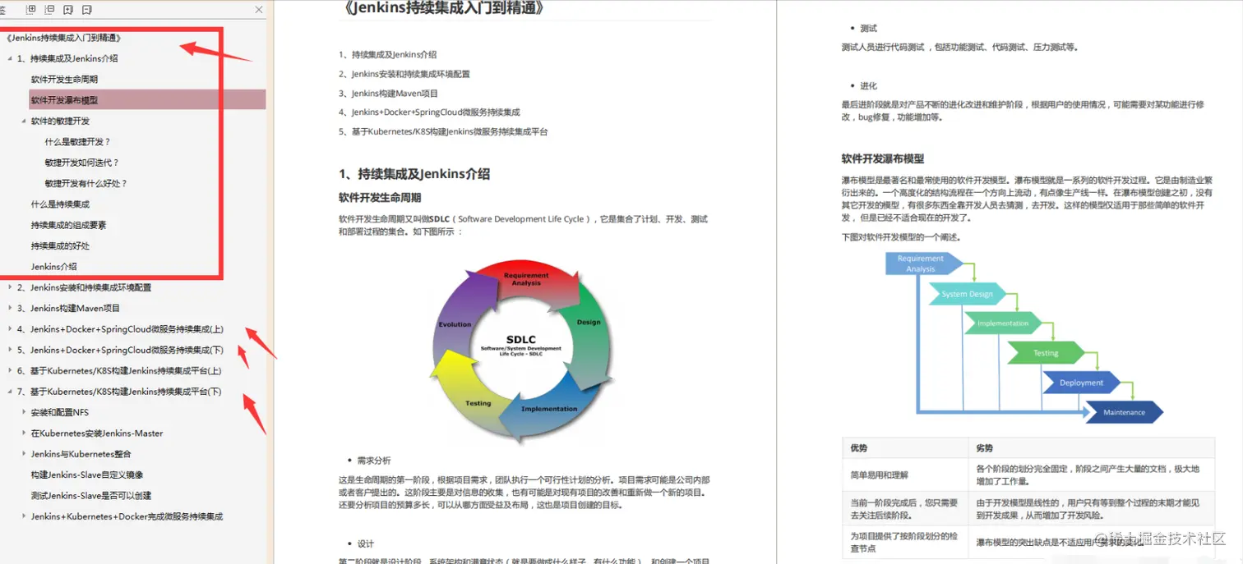Click contents line 5、基于Kubernetes/K8S构建Jenkins微服务持续集成平台
The image size is (1243, 564).
443,131
